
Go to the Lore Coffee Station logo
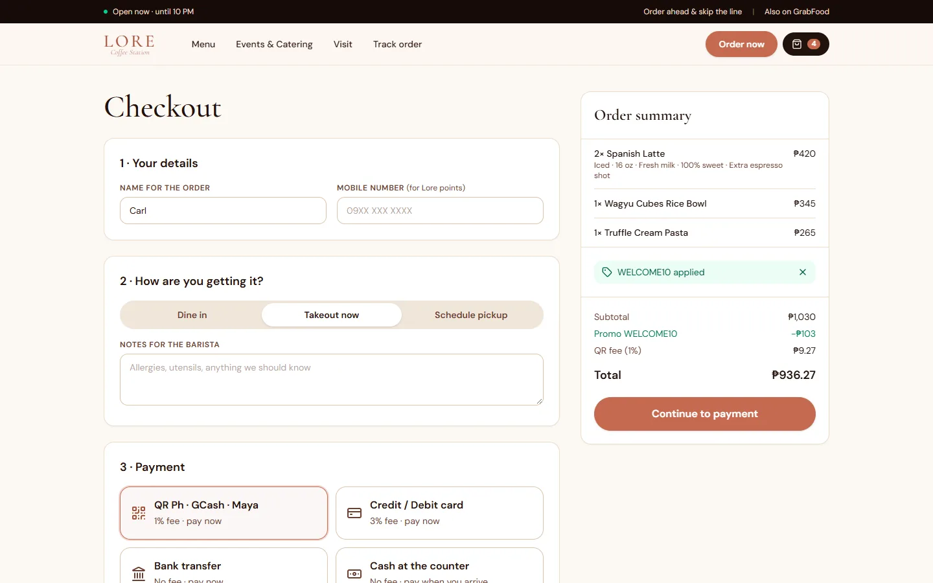(130, 45)
